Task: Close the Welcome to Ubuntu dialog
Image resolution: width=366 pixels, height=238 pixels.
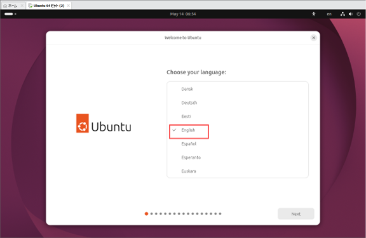Action: (313, 37)
